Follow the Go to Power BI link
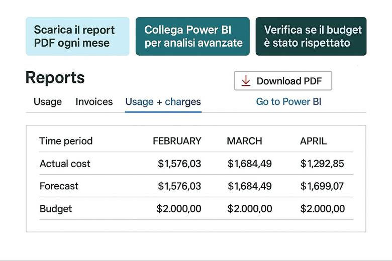The width and height of the screenshot is (392, 261). pos(288,102)
